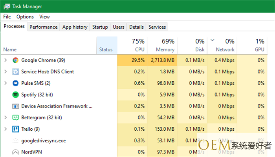This screenshot has height=157, width=275.
Task: Switch to the Startup tab
Action: (x=100, y=27)
